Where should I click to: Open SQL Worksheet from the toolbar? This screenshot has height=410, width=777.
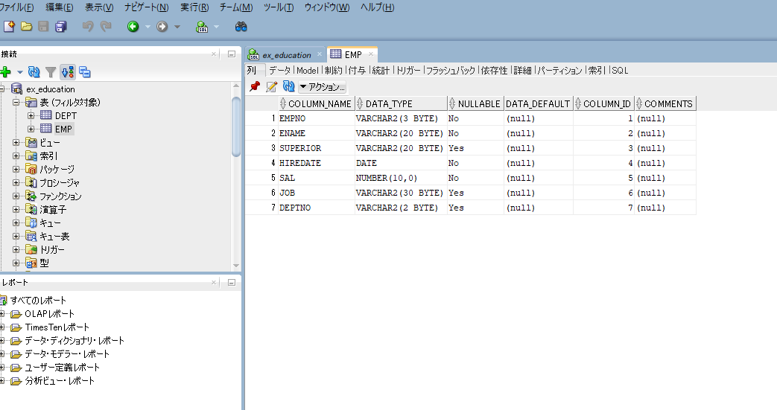202,27
